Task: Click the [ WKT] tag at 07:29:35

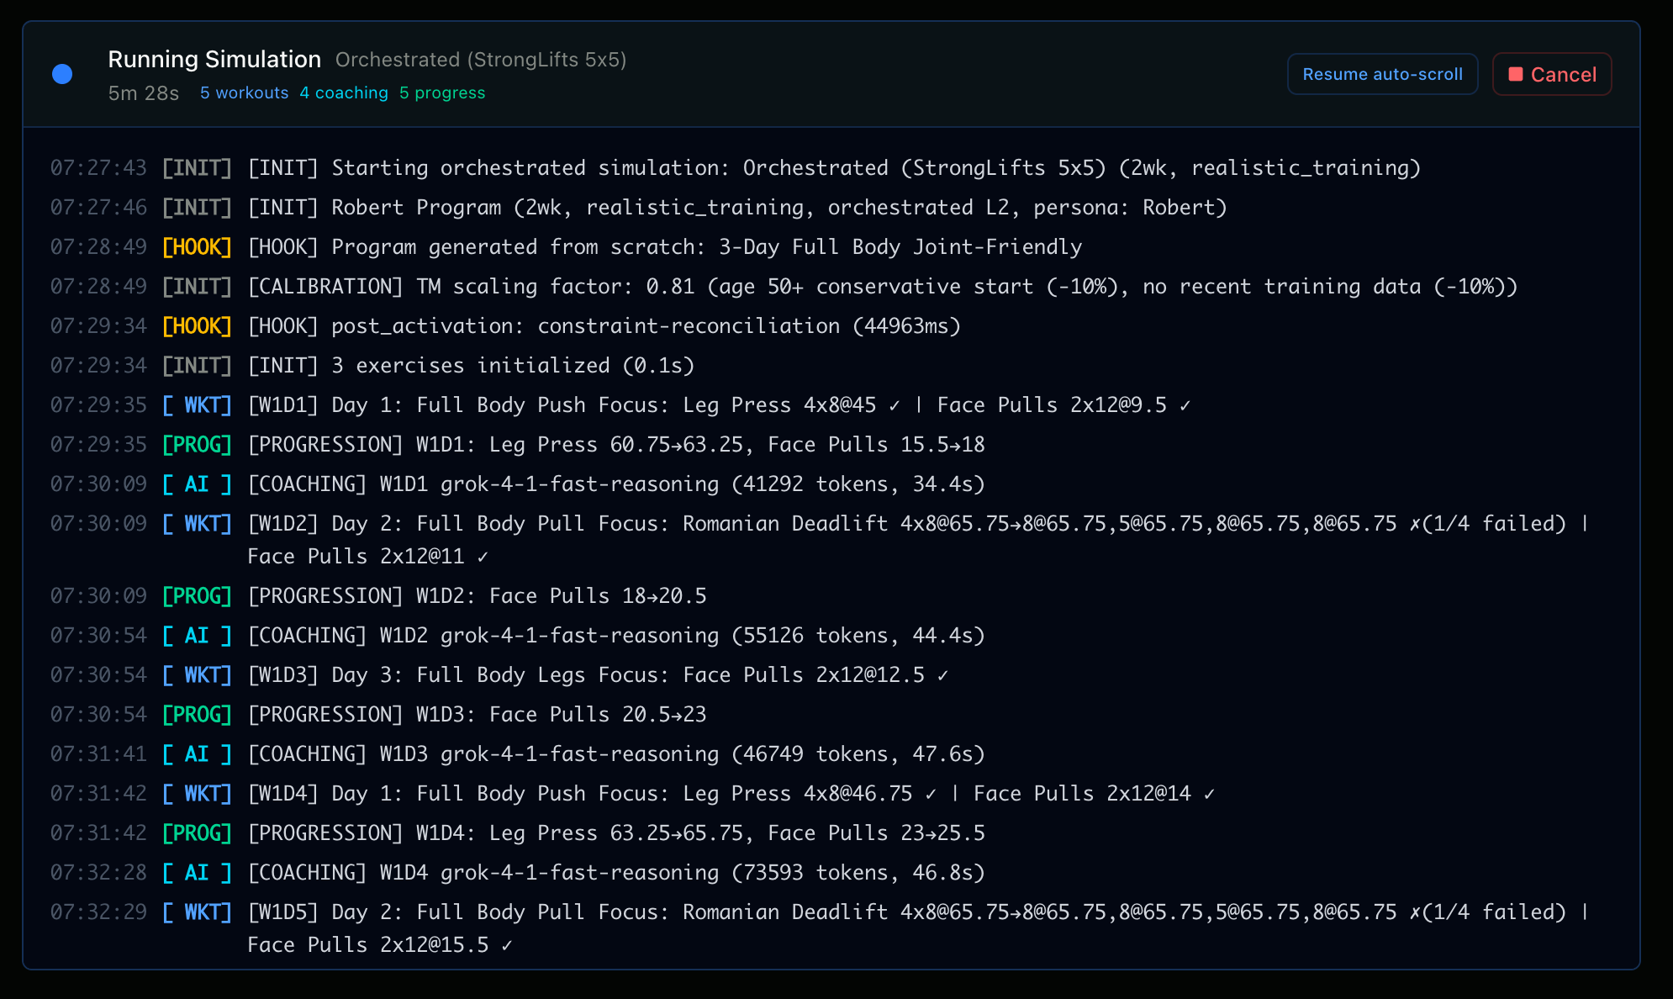Action: point(197,404)
